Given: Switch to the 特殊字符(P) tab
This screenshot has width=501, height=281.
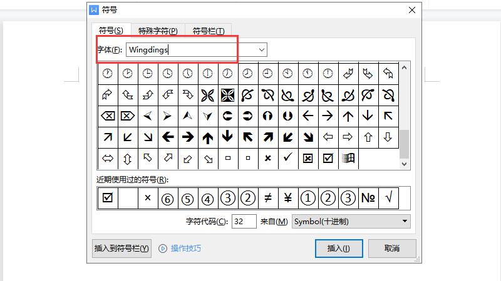Looking at the screenshot, I should pos(158,31).
